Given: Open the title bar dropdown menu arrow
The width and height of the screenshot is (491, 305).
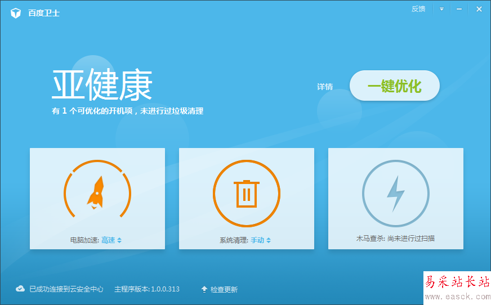Looking at the screenshot, I should (x=441, y=9).
